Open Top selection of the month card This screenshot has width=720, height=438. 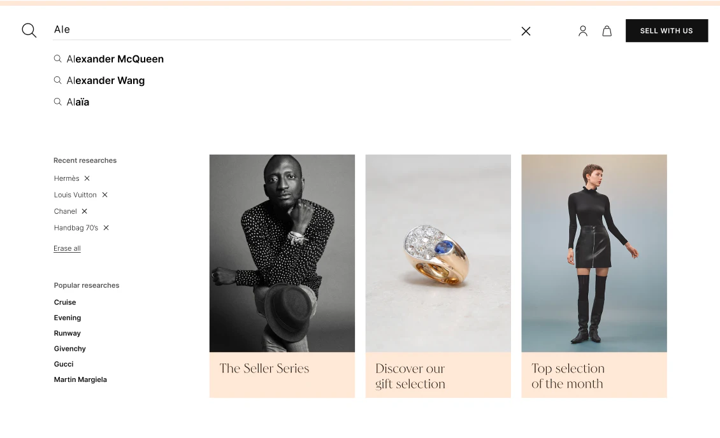pos(594,376)
